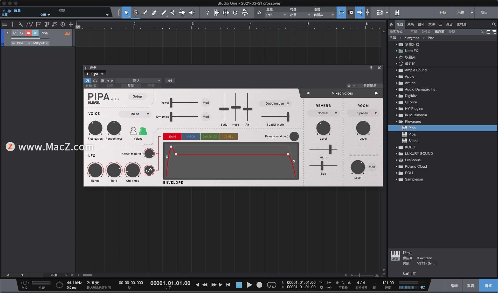The image size is (498, 293).
Task: Adjust the Spatial width slider
Action: pyautogui.click(x=288, y=117)
